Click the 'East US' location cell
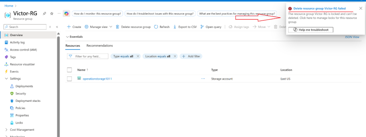The height and width of the screenshot is (137, 366). point(285,79)
